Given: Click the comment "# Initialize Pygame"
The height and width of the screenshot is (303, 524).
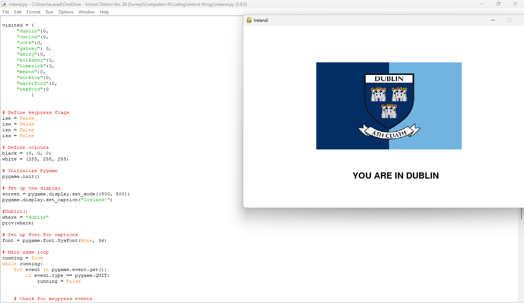Looking at the screenshot, I should 30,171.
